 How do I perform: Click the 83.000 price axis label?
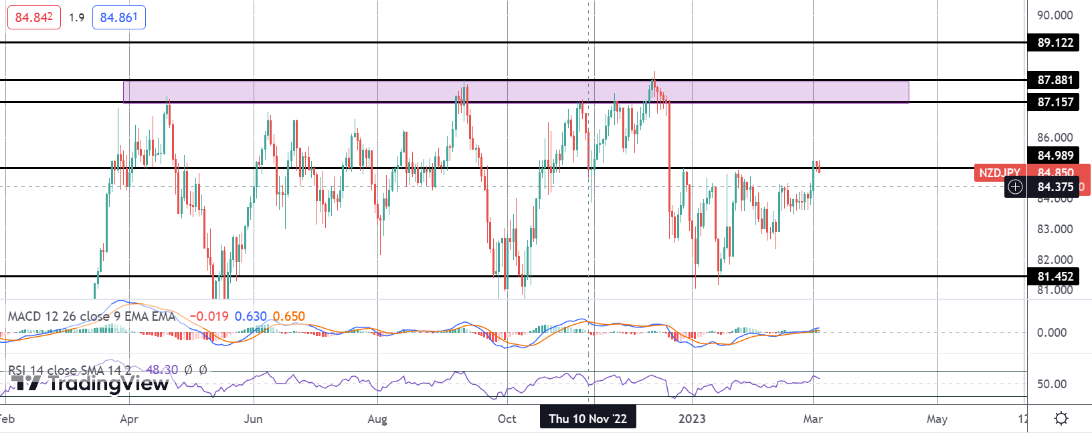[x=1055, y=229]
